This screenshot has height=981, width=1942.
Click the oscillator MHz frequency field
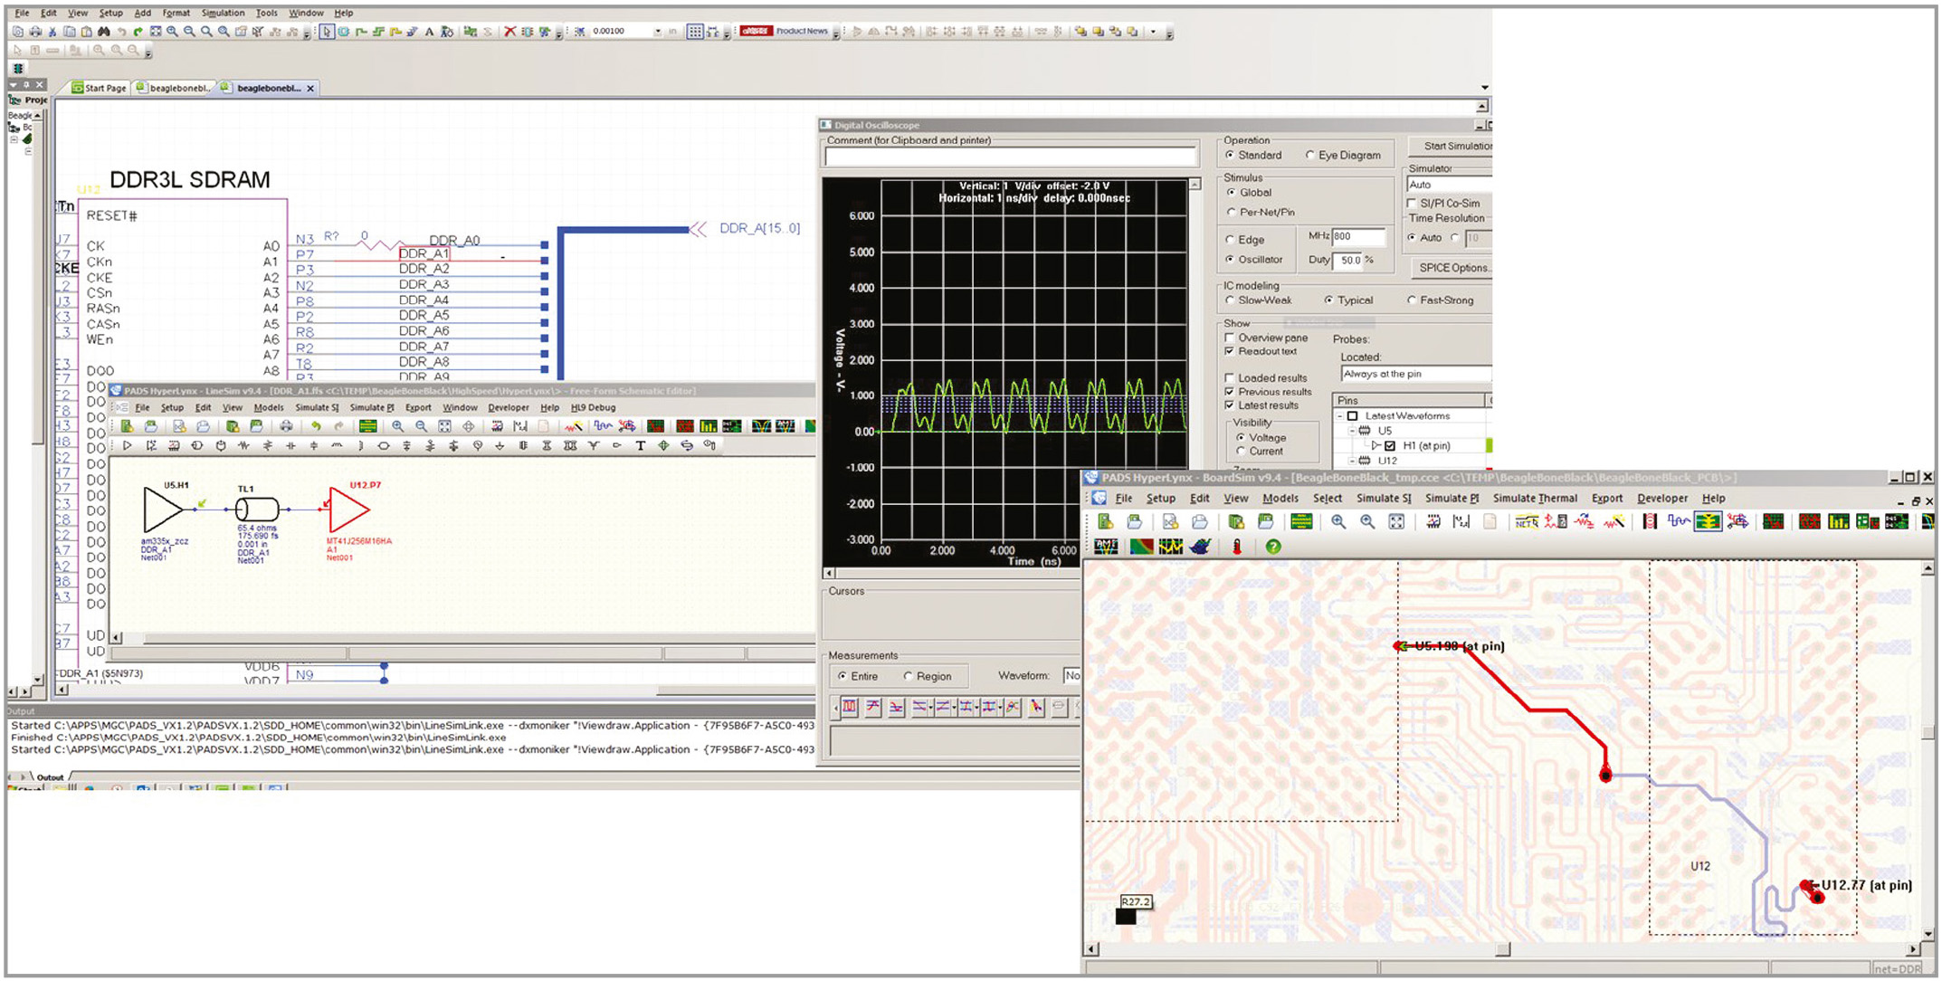[x=1358, y=236]
